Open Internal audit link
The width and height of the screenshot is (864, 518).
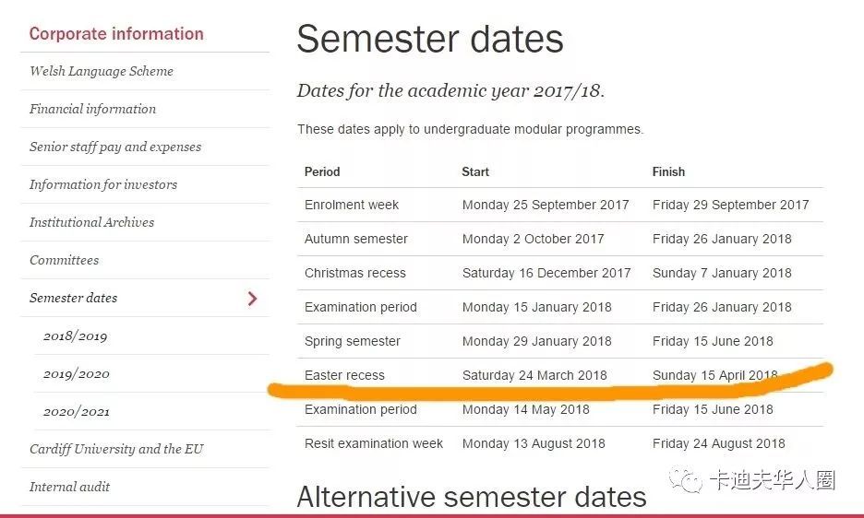tap(69, 488)
